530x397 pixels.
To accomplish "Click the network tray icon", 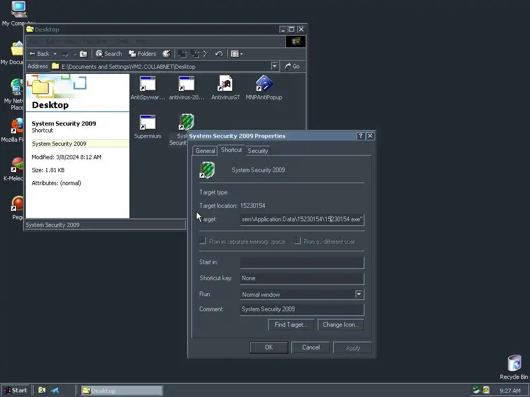I will pos(477,390).
